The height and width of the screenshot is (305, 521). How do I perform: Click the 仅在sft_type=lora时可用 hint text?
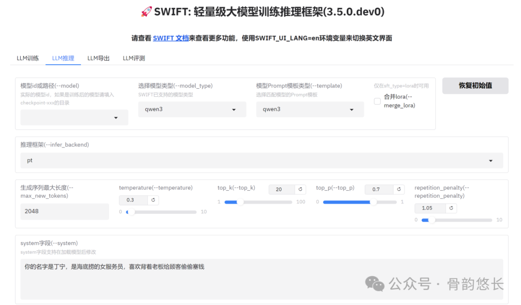[401, 86]
